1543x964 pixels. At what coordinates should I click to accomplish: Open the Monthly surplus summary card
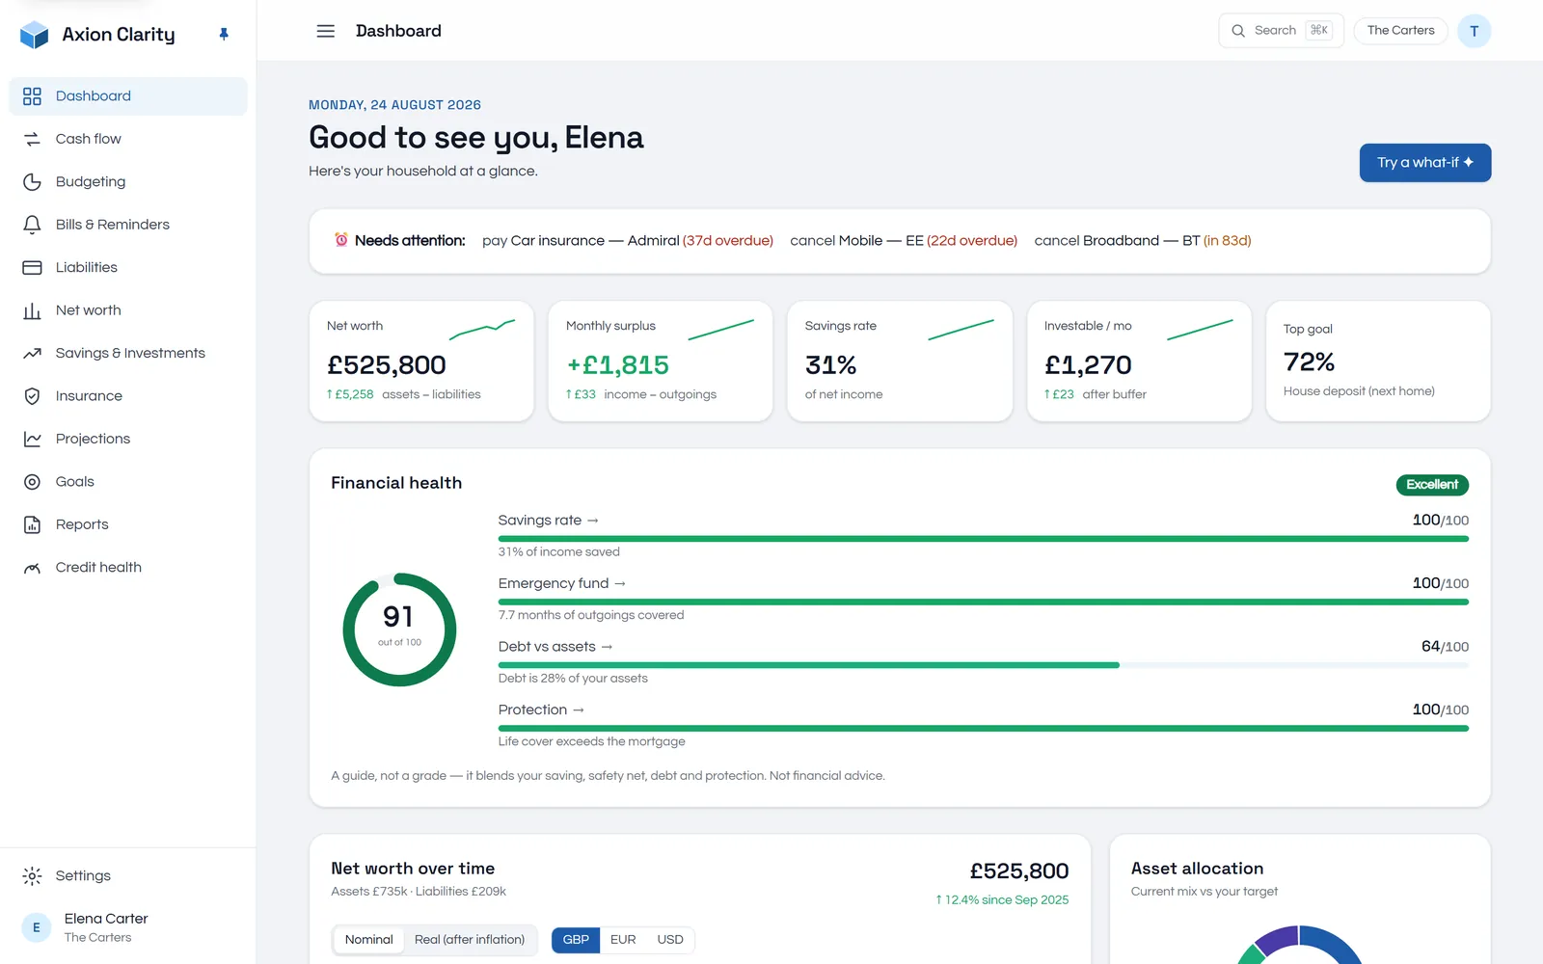(x=661, y=361)
